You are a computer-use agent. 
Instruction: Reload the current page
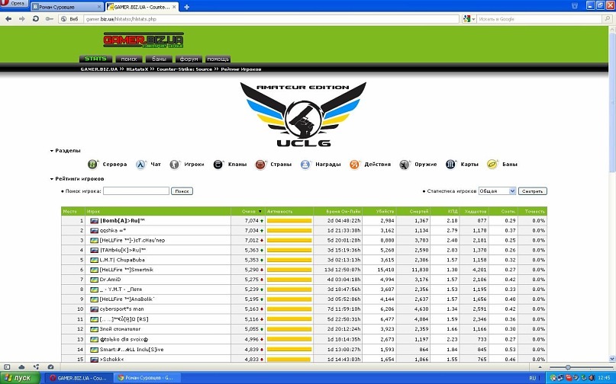tap(36, 19)
